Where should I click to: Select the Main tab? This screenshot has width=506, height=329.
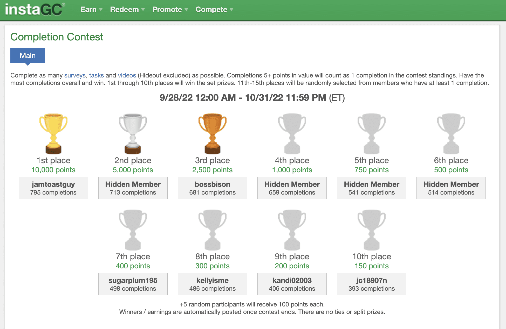(x=28, y=55)
